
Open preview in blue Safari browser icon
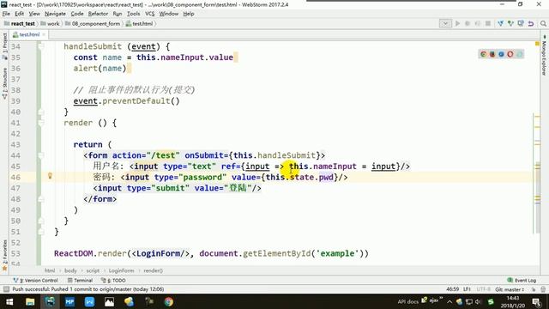pyautogui.click(x=501, y=54)
